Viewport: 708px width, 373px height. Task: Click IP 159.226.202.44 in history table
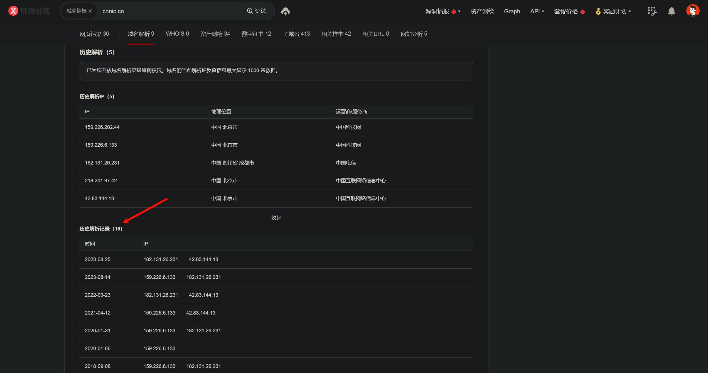102,127
